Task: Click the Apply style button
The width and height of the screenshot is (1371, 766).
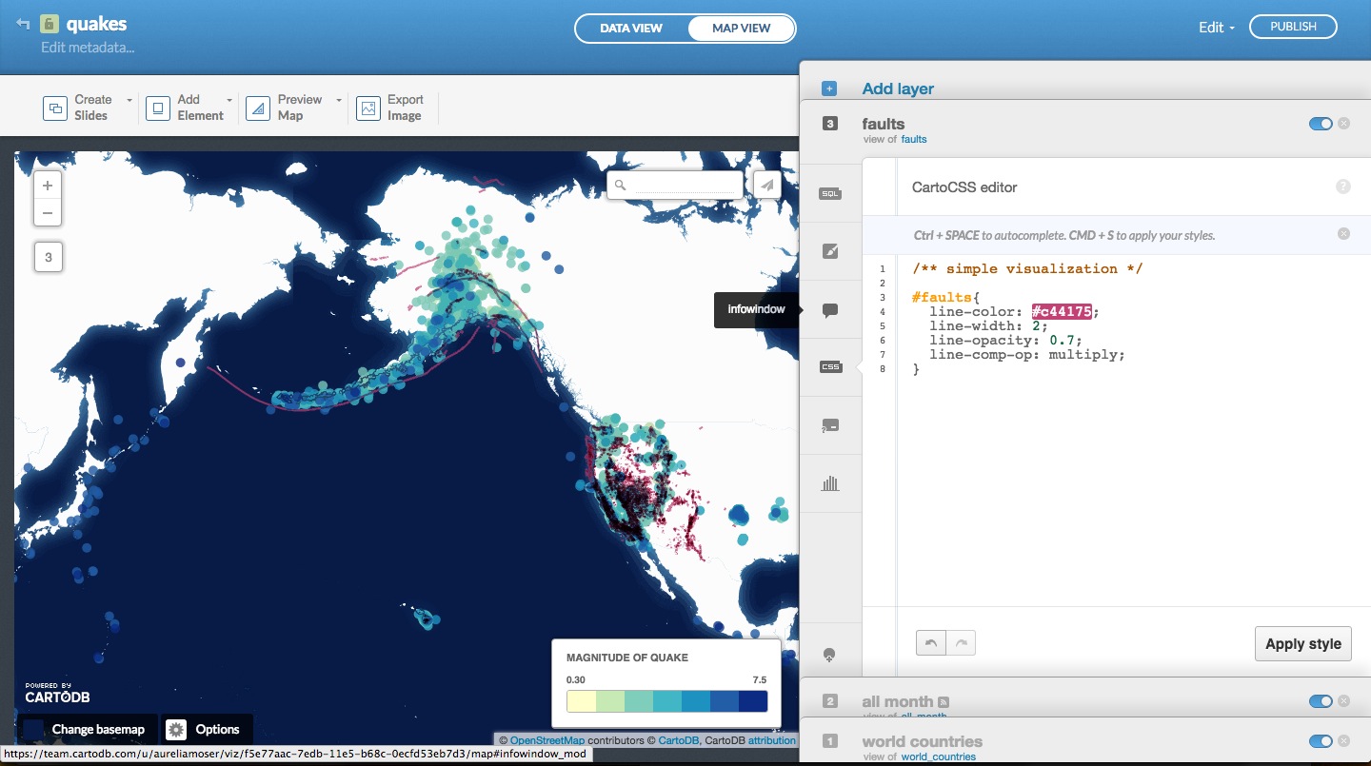Action: (x=1302, y=644)
